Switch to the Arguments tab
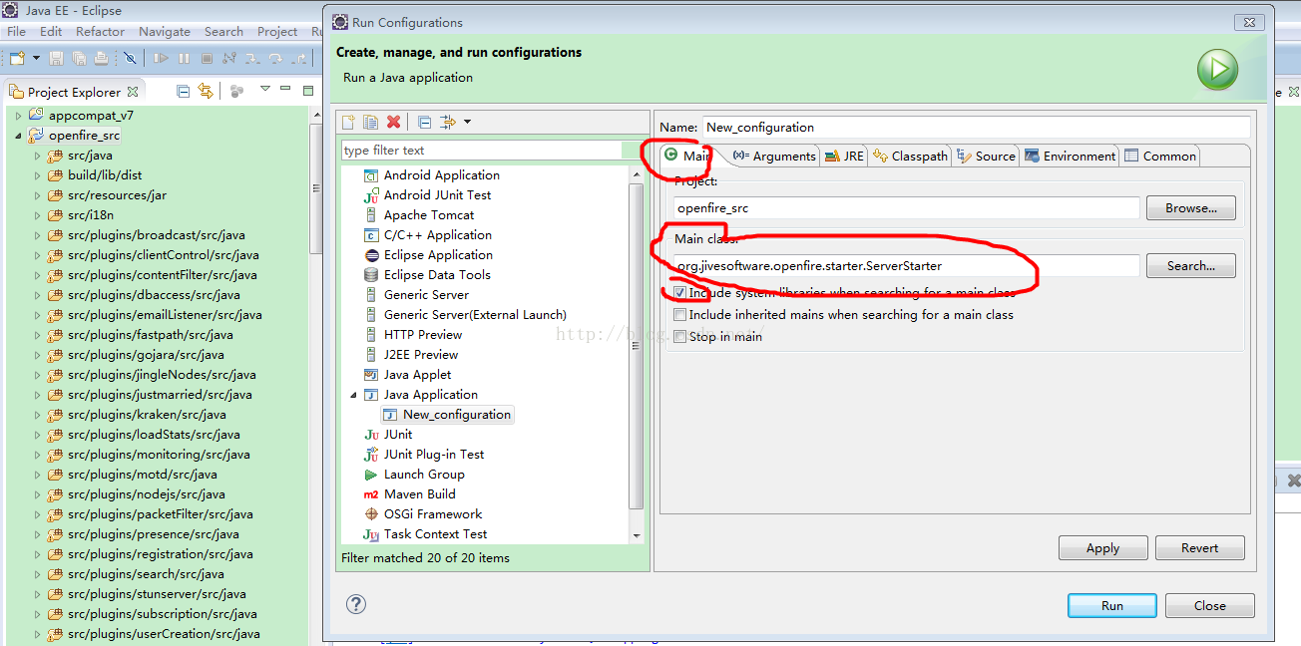This screenshot has width=1301, height=646. point(774,156)
